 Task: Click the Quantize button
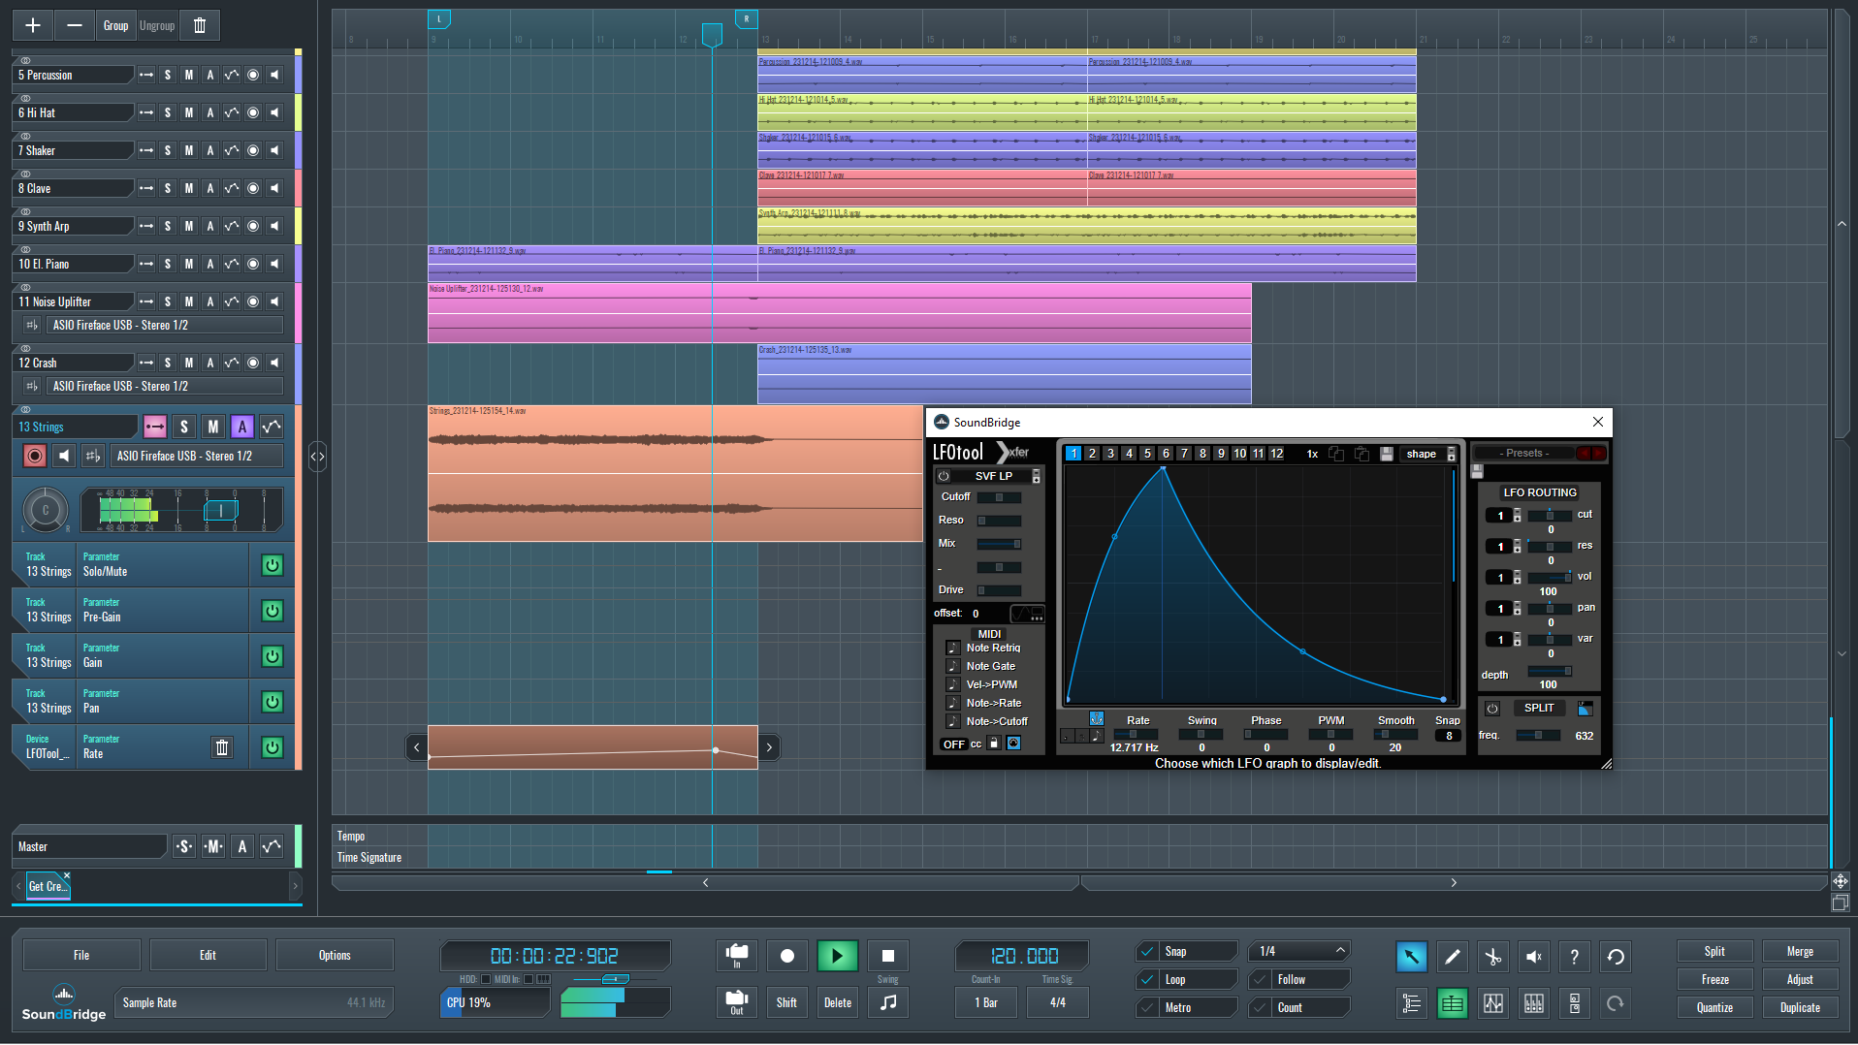click(x=1714, y=1008)
